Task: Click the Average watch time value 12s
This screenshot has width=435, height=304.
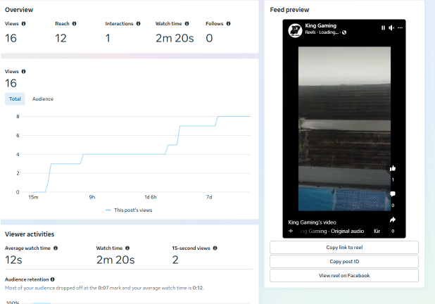Action: [13, 260]
